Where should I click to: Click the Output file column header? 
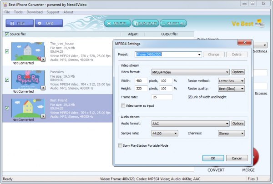[169, 34]
